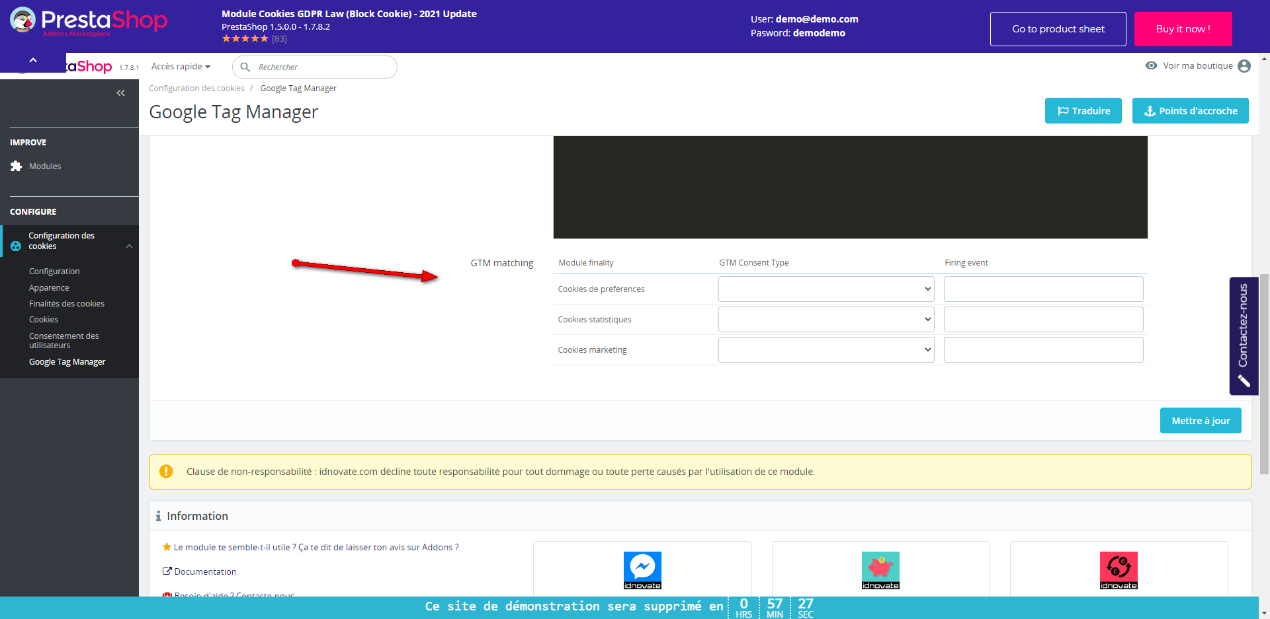Screen dimensions: 1270x619
Task: Click the piggy bank module thumbnail
Action: [x=880, y=570]
